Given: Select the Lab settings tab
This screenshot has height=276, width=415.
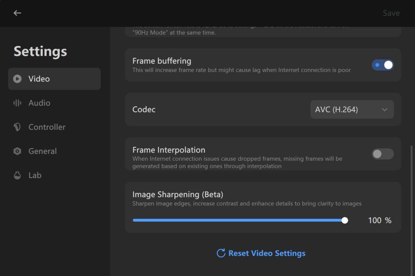Looking at the screenshot, I should coord(35,175).
